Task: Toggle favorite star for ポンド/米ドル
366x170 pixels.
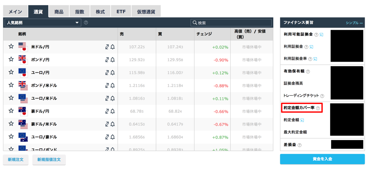Action: click(11, 85)
